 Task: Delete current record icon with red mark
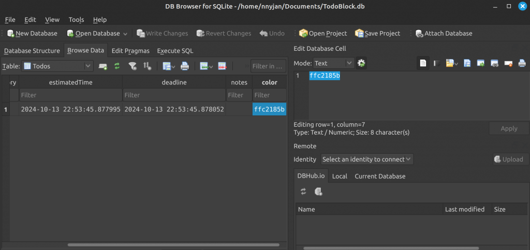coord(222,66)
